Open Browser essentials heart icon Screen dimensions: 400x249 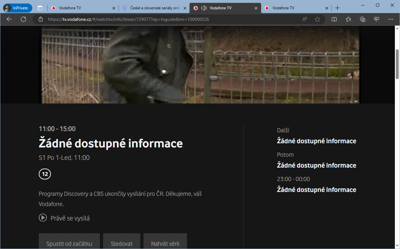click(x=377, y=19)
